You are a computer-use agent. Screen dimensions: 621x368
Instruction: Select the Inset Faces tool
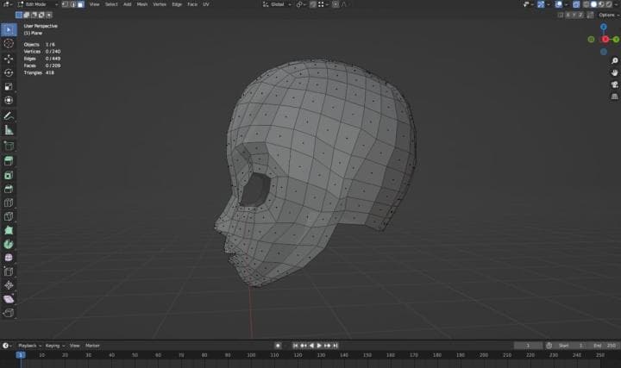9,175
